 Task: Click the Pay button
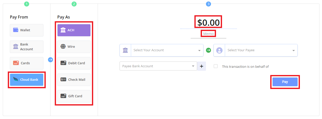285,82
